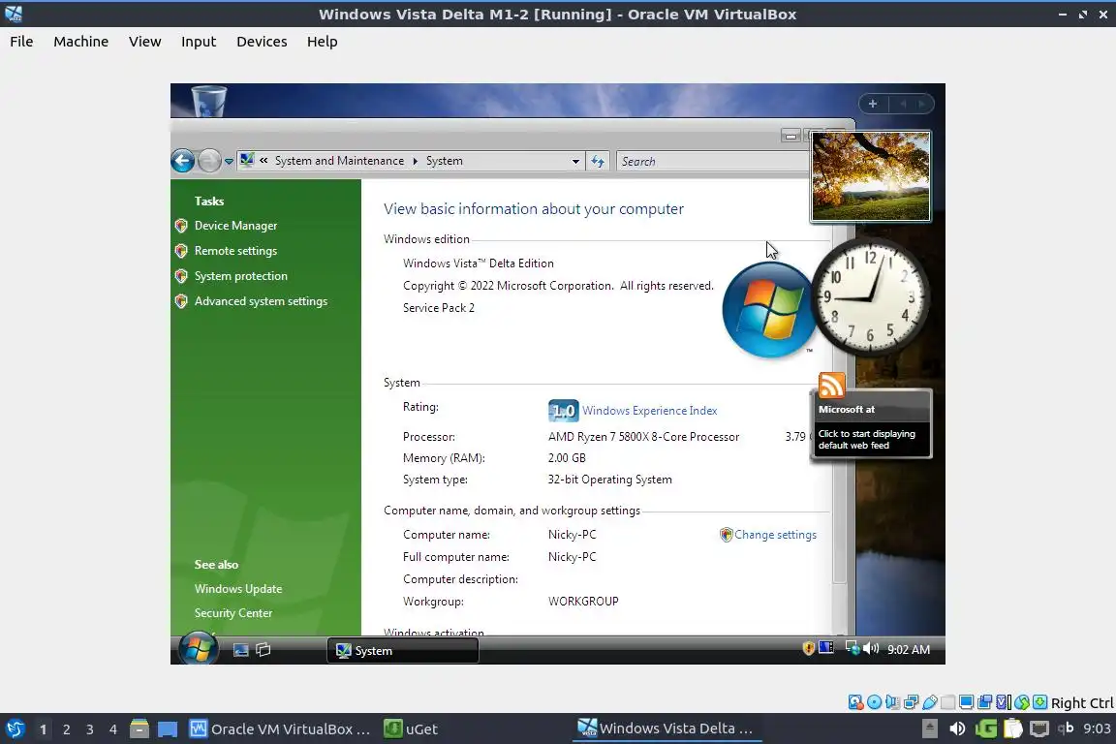Open VirtualBox Input menu

[199, 42]
